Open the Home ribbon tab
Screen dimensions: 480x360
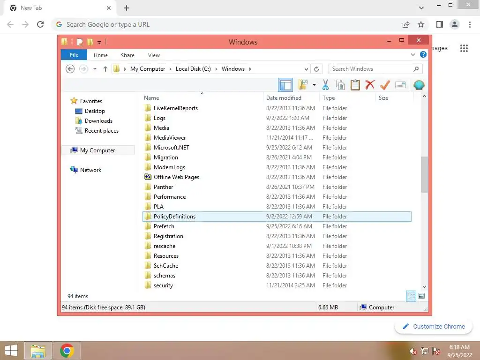[x=101, y=55]
